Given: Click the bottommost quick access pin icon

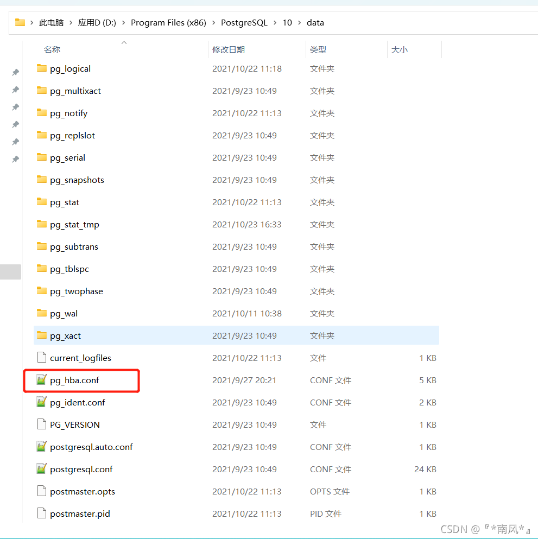Looking at the screenshot, I should [x=15, y=159].
